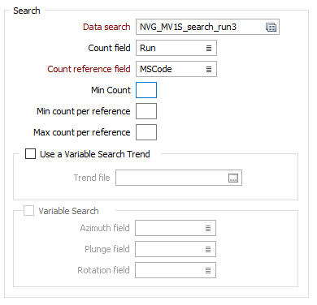Focus the Min Count input box
This screenshot has height=305, width=317.
point(146,90)
